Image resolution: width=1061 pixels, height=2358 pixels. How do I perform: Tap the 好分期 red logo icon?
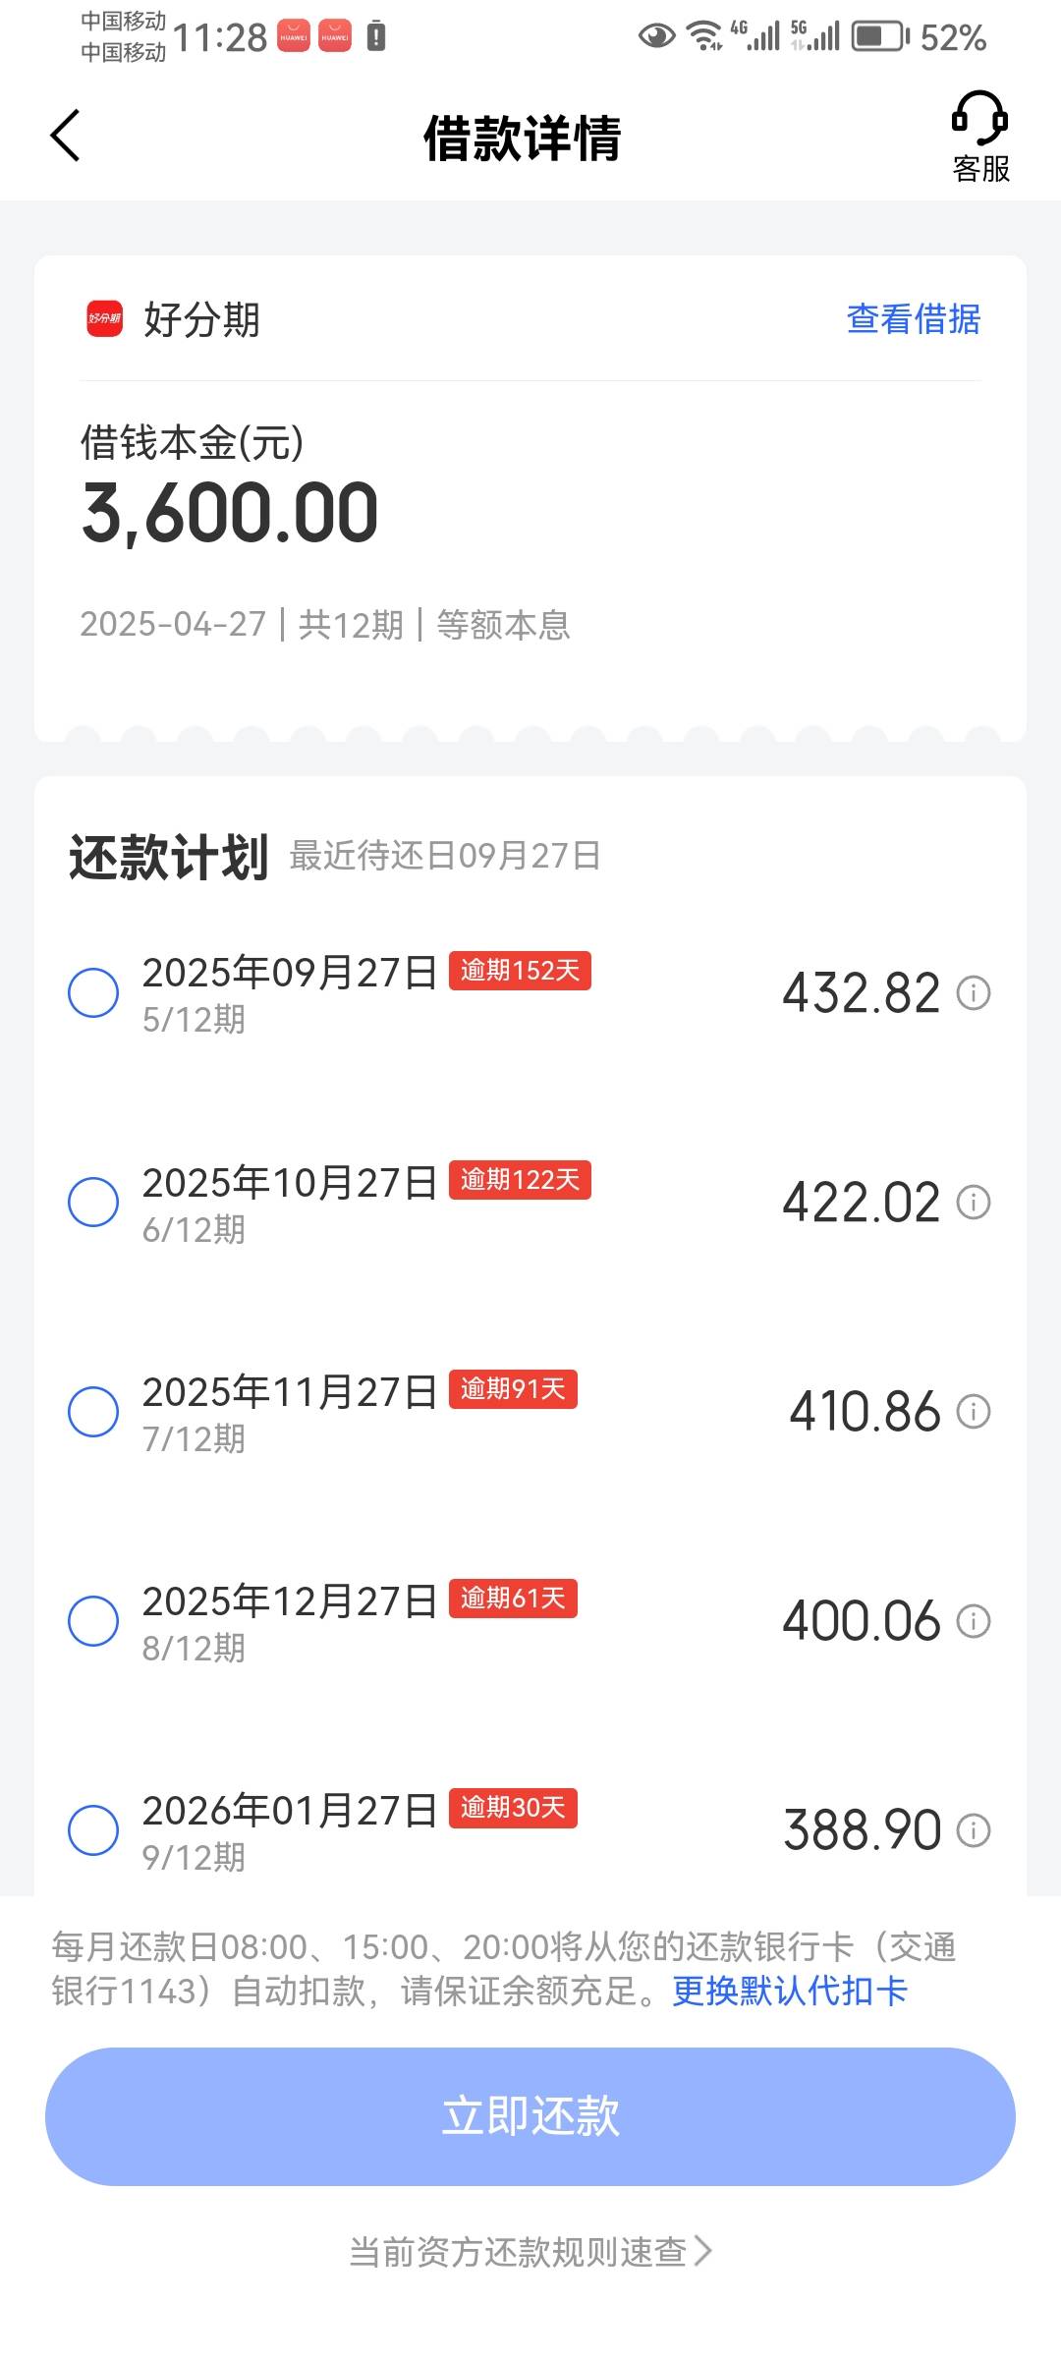(105, 318)
